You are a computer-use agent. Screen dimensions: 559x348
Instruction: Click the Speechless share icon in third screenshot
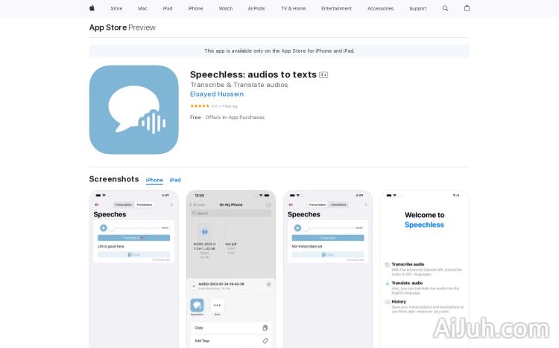tap(197, 305)
